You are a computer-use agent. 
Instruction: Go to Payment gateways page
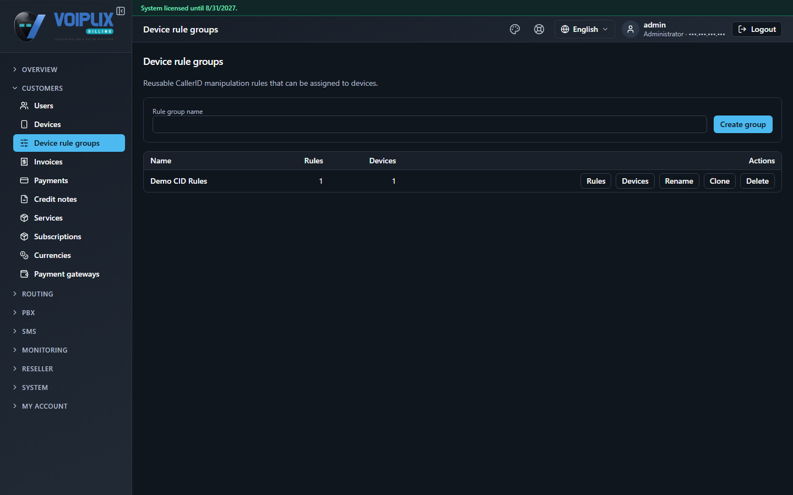(69, 274)
